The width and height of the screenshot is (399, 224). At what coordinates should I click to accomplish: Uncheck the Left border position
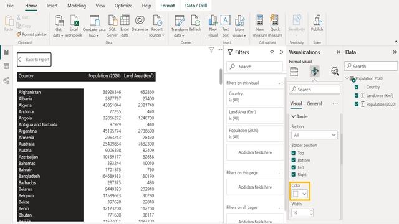(294, 167)
